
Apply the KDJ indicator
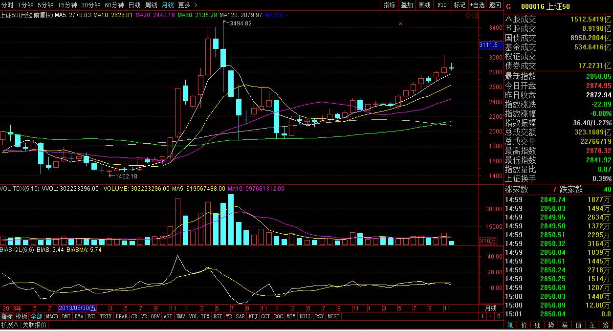click(x=253, y=316)
